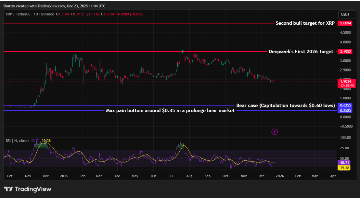
Task: Click the TradingView logo icon
Action: pos(8,189)
